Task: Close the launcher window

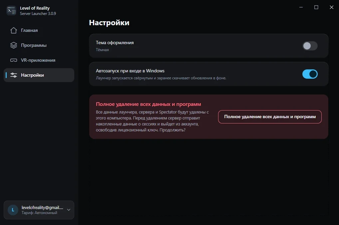Action: [331, 7]
